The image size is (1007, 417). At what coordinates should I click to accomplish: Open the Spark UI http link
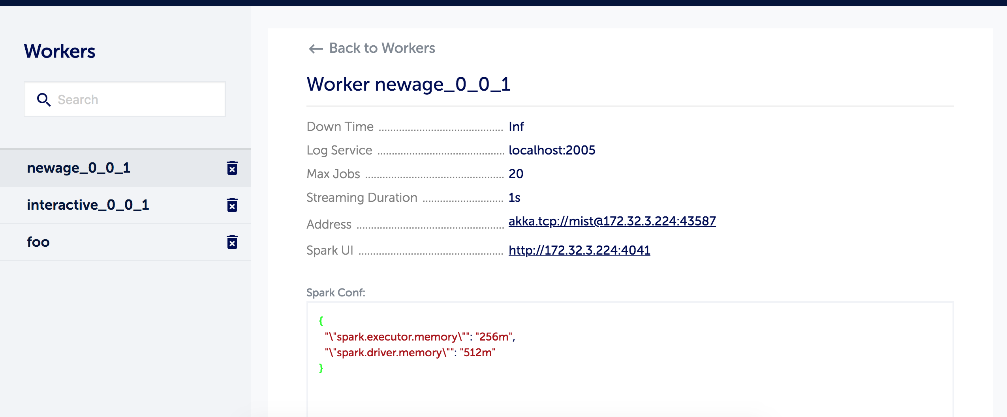[x=579, y=250]
